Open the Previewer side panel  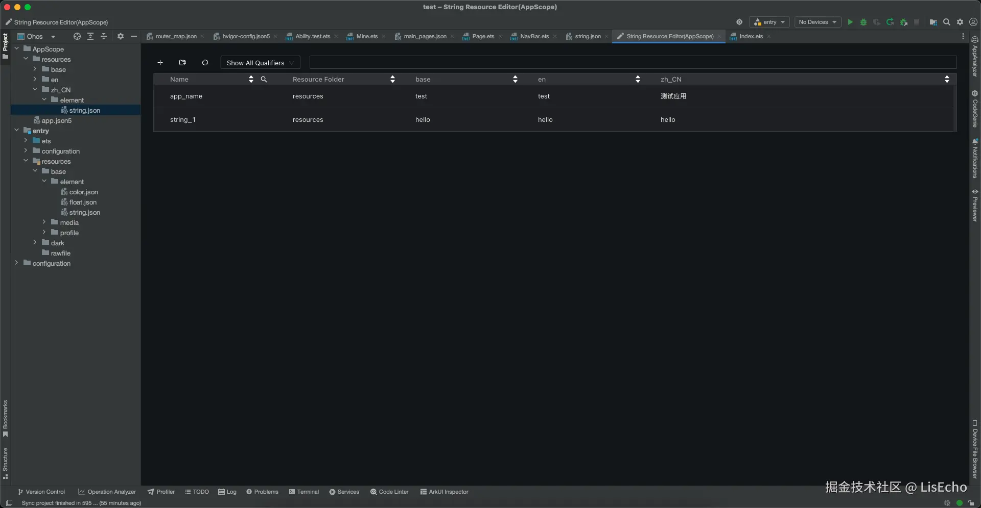click(975, 205)
